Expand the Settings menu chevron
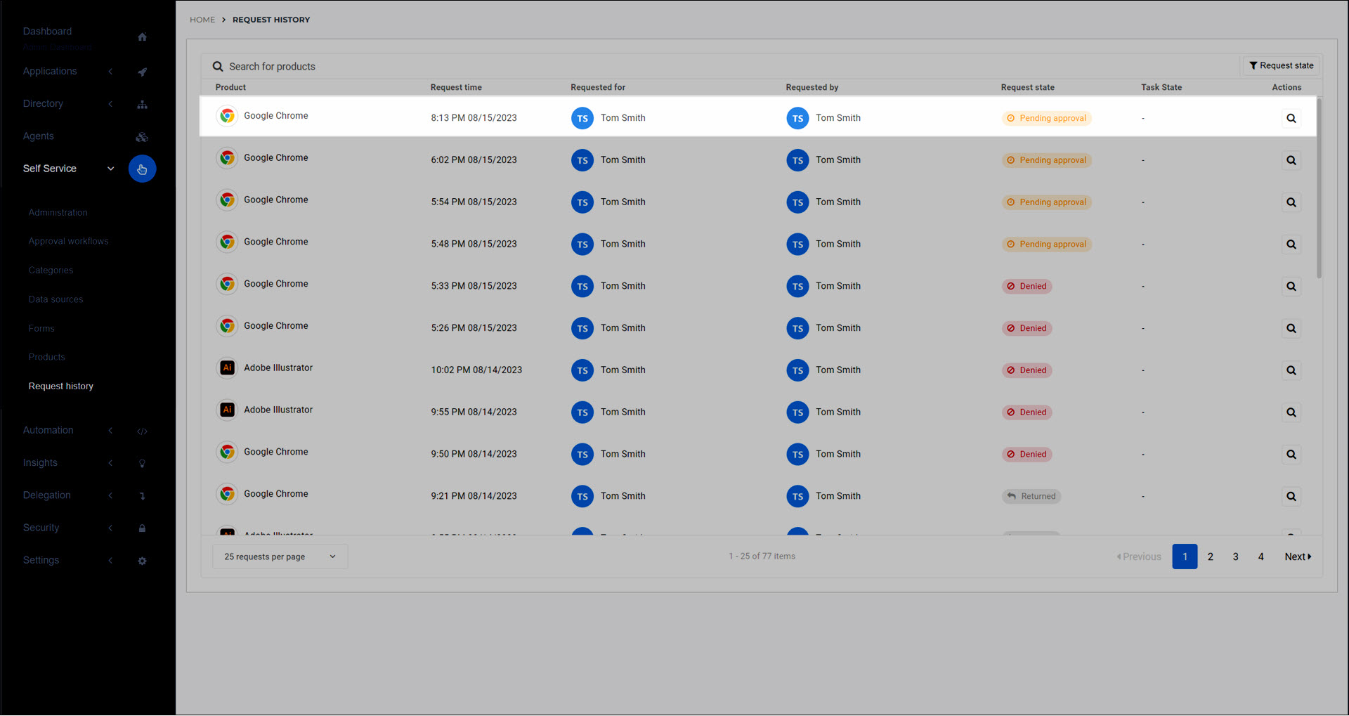 [x=110, y=561]
